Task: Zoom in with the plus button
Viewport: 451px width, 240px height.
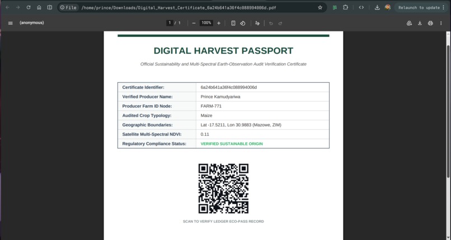Action: click(219, 23)
